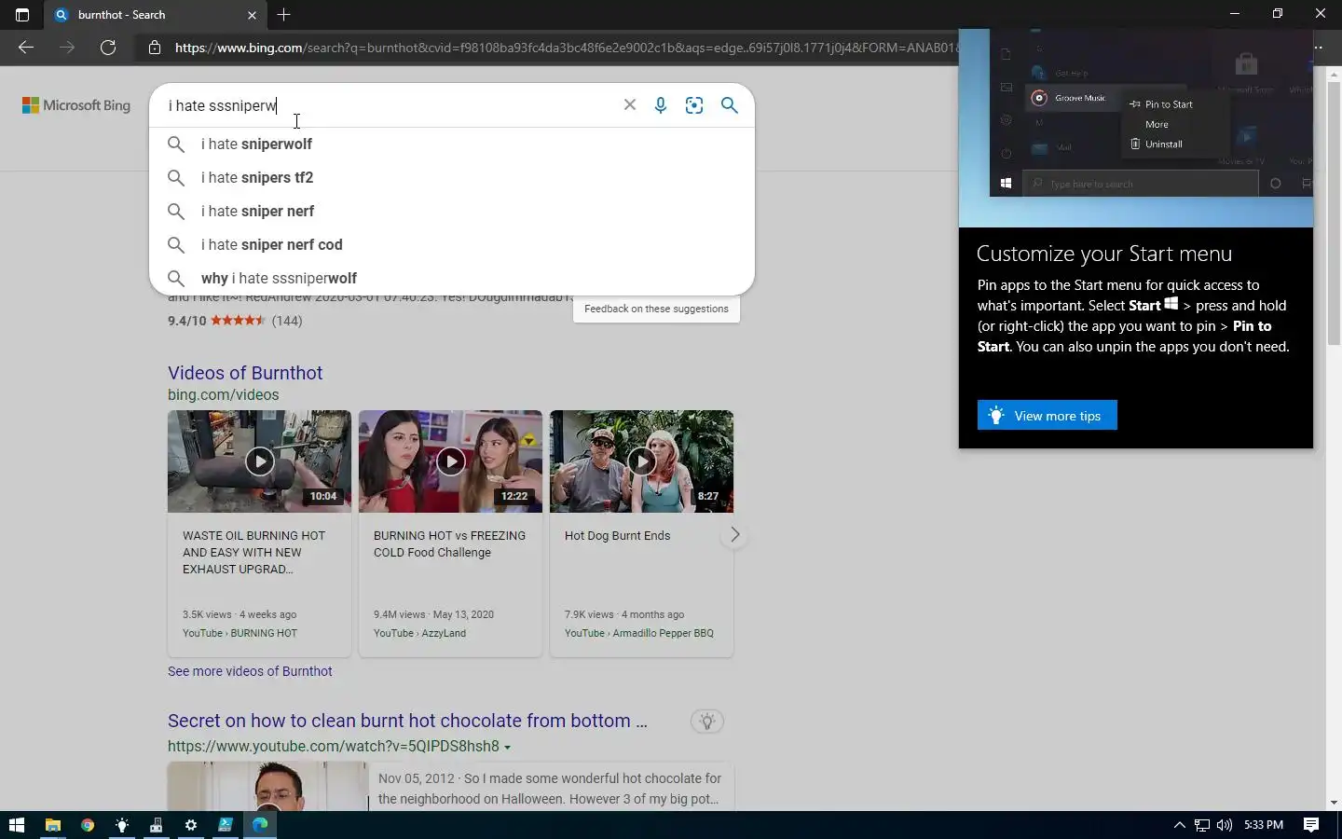The width and height of the screenshot is (1342, 839).
Task: Open the 'WASTE OIL BURNING HOT' video title
Action: point(253,552)
